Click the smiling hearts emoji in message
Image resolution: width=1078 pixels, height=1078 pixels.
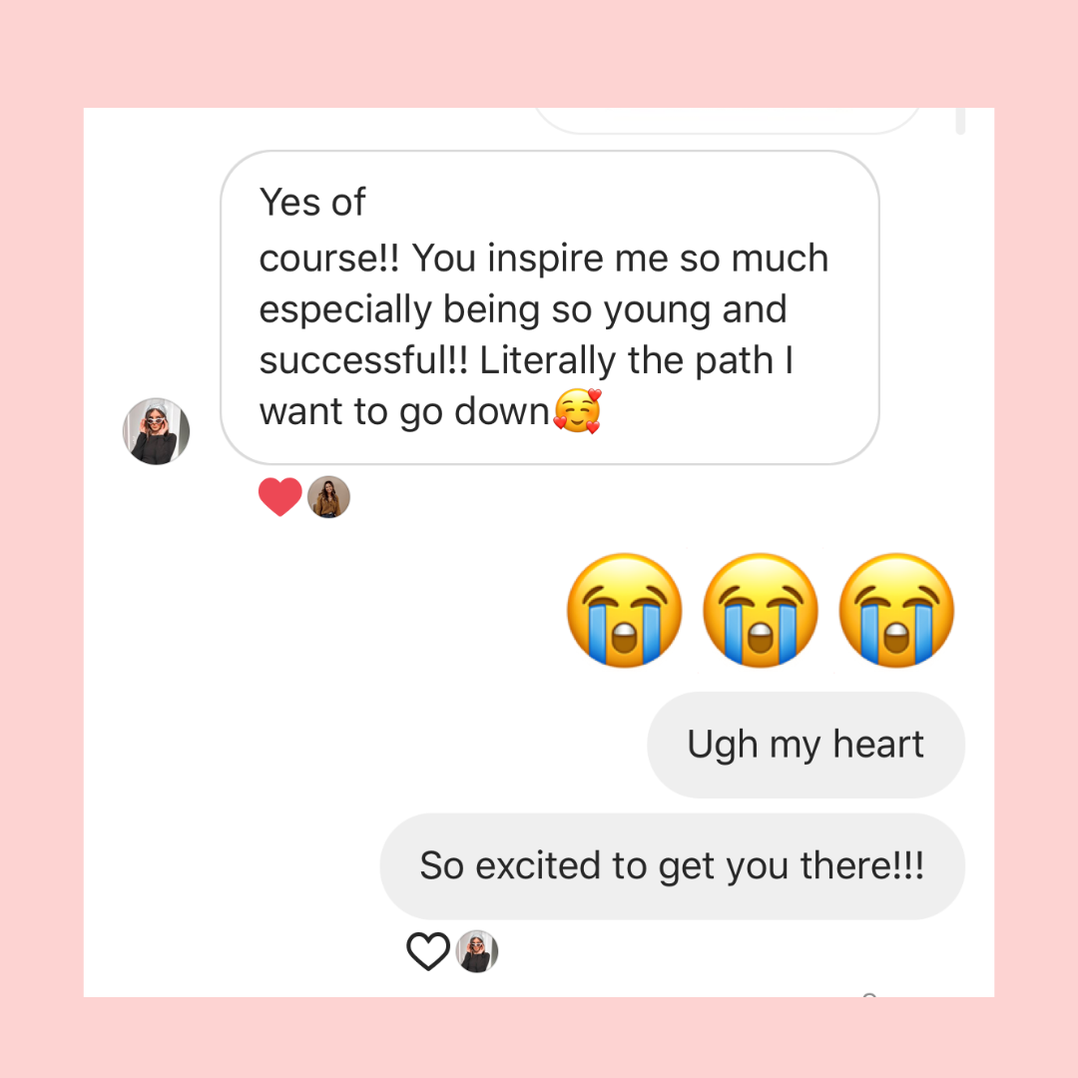[x=578, y=410]
